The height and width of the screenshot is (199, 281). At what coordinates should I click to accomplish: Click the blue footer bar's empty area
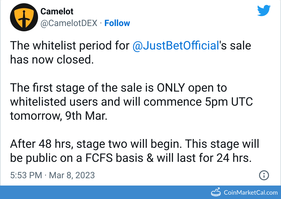pos(102,192)
